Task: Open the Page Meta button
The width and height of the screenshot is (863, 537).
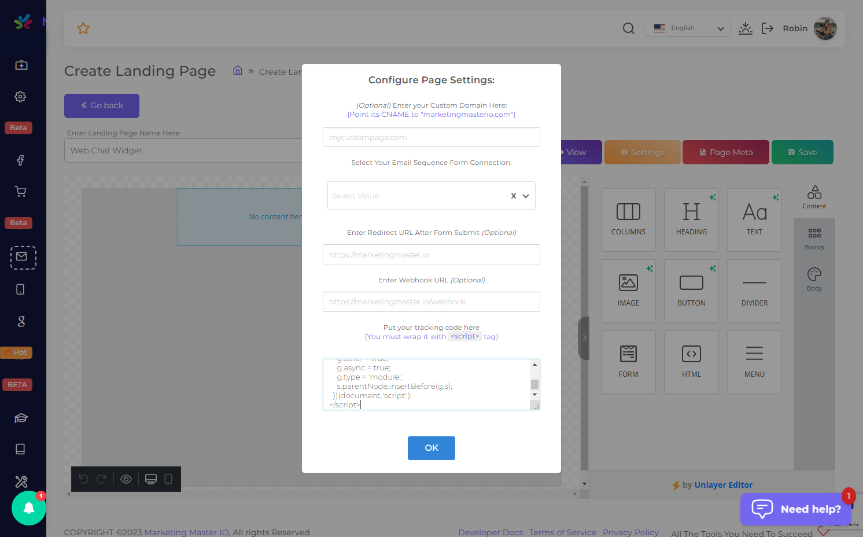Action: pyautogui.click(x=726, y=152)
